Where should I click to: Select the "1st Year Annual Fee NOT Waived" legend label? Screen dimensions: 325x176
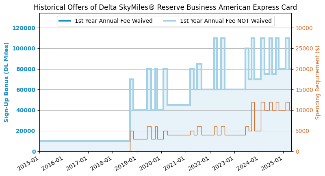(x=225, y=21)
